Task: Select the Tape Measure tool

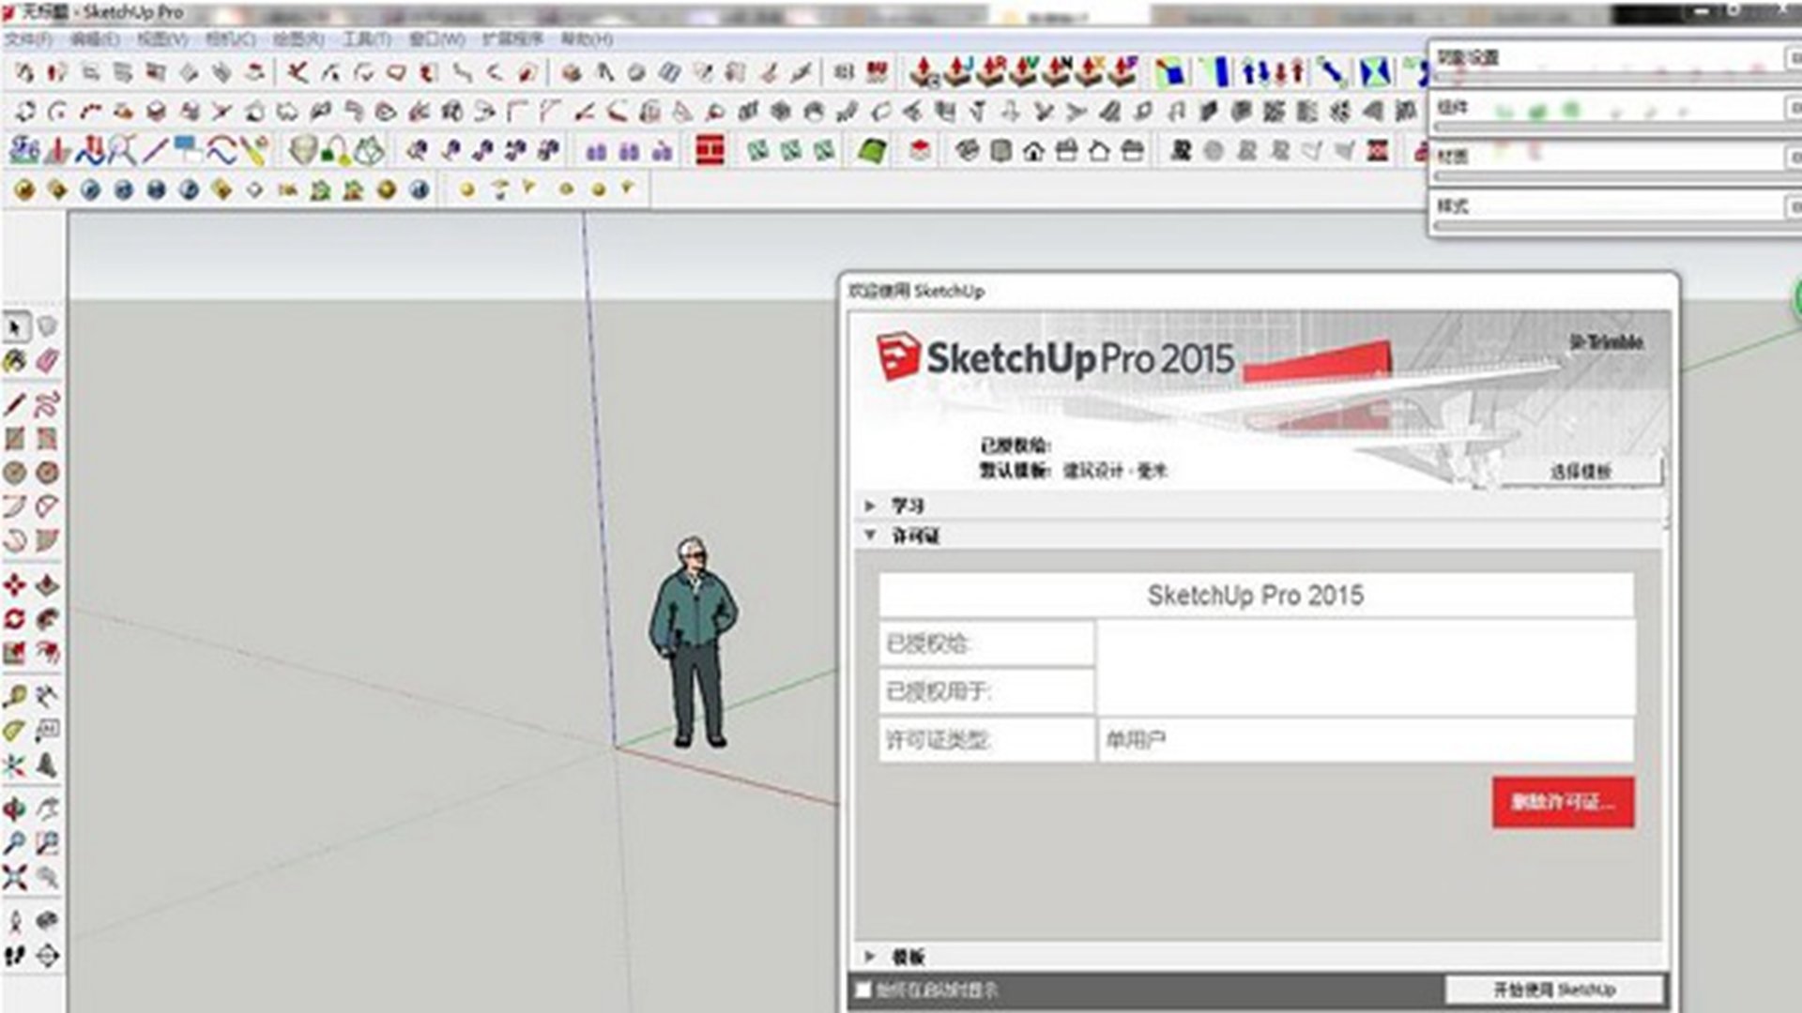Action: (x=14, y=696)
